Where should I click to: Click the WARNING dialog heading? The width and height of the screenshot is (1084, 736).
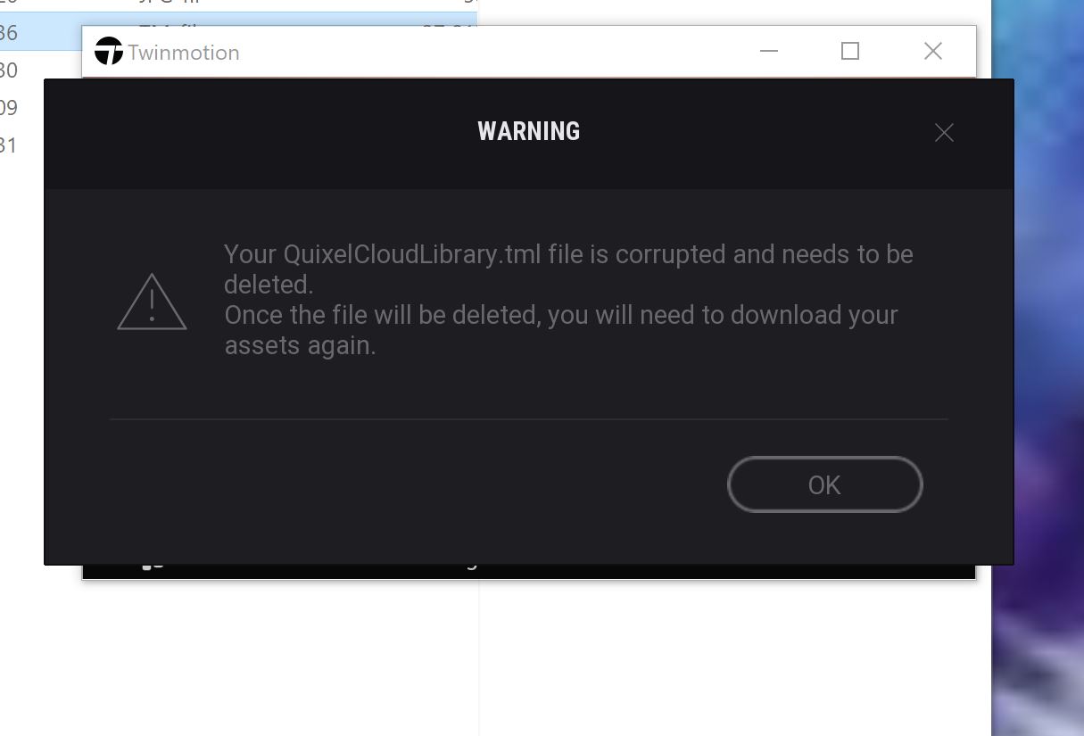529,131
